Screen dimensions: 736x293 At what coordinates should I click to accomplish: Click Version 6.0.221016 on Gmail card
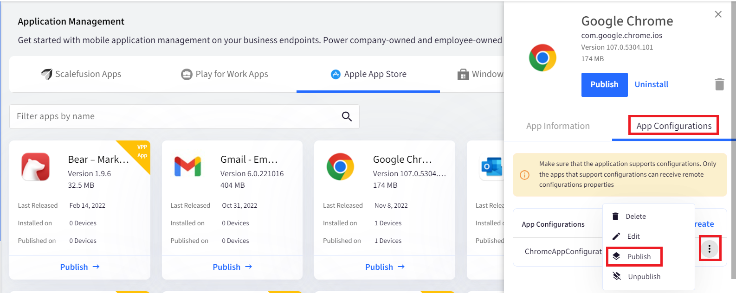click(x=252, y=174)
